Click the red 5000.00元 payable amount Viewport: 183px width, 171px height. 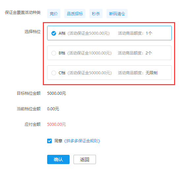click(x=56, y=124)
